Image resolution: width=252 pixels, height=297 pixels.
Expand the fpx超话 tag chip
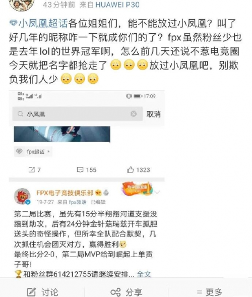tap(33, 152)
